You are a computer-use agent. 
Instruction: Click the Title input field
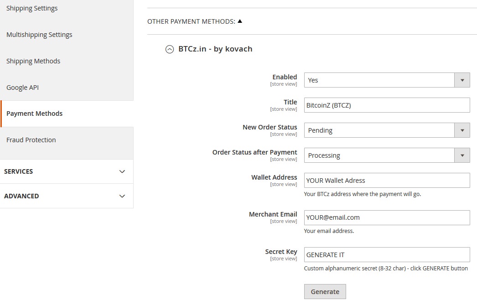click(x=387, y=105)
